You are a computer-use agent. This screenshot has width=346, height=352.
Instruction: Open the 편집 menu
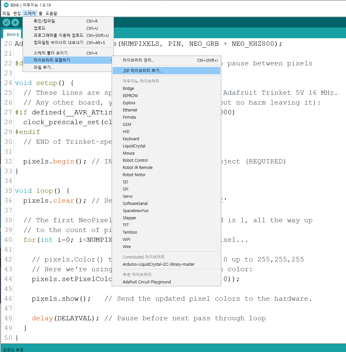(x=17, y=13)
